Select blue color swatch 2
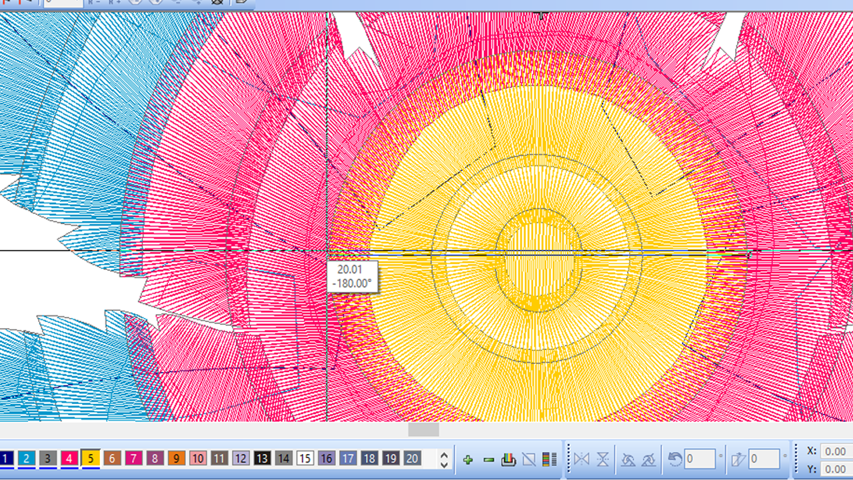 click(27, 459)
